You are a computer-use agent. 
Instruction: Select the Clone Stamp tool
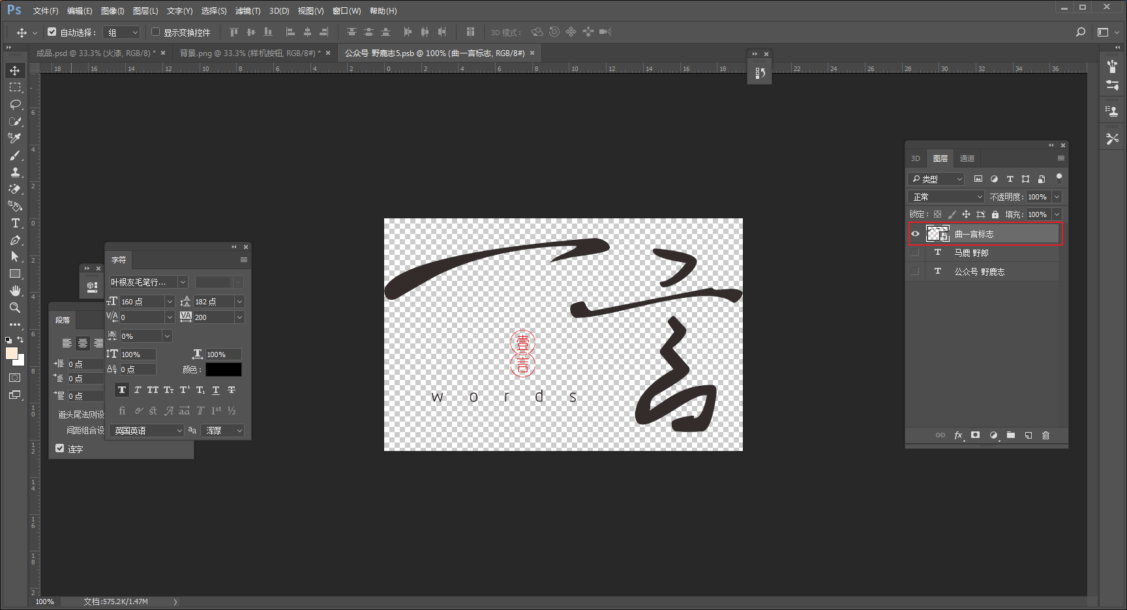pyautogui.click(x=14, y=172)
